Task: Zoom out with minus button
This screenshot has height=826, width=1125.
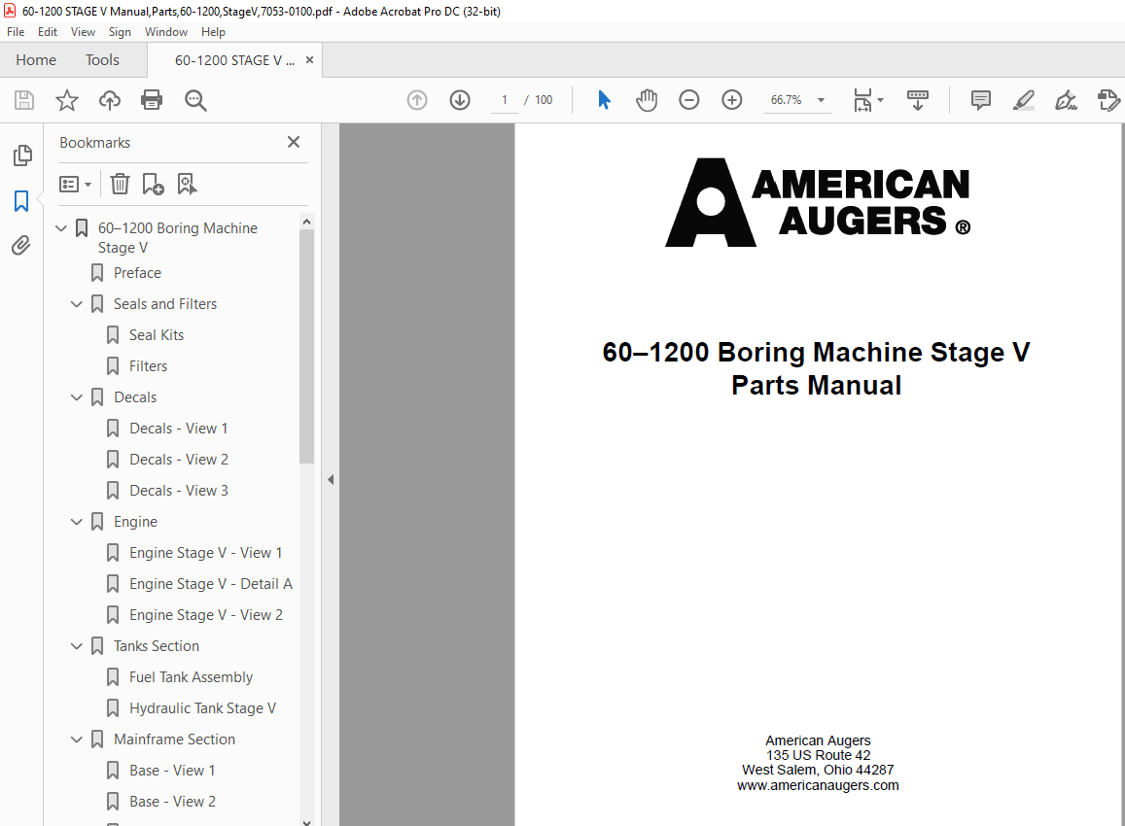Action: [688, 100]
